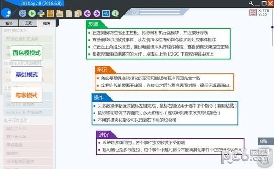Open 数据处理和变换类 module category
Viewport: 274px width, 169px height.
coord(28,39)
